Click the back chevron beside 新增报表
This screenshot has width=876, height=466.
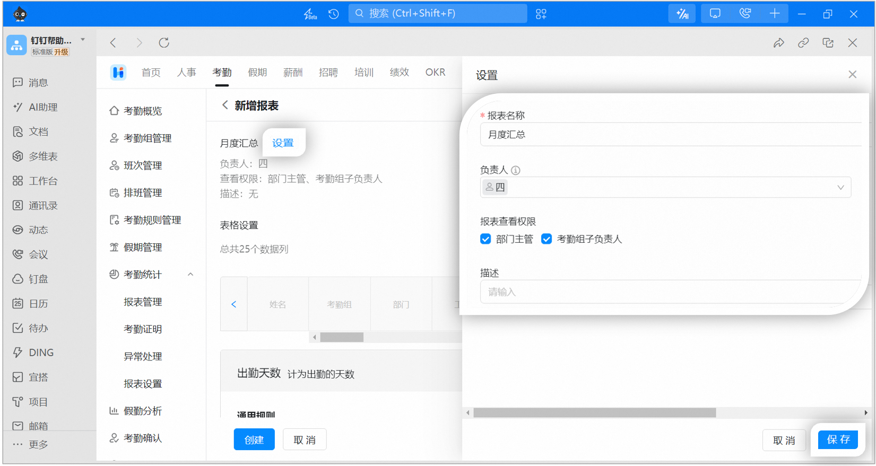pyautogui.click(x=225, y=105)
